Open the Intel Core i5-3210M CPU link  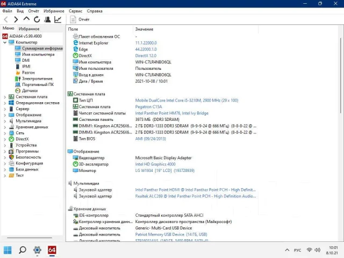coord(187,101)
